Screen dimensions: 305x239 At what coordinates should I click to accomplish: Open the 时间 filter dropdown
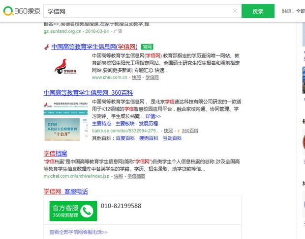point(293,11)
